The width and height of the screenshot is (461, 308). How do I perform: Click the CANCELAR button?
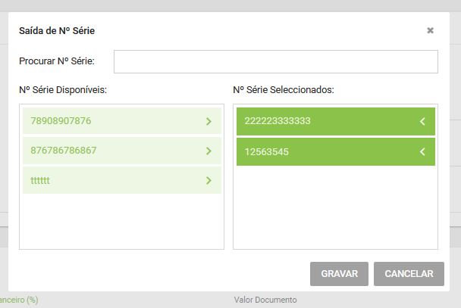coord(409,274)
